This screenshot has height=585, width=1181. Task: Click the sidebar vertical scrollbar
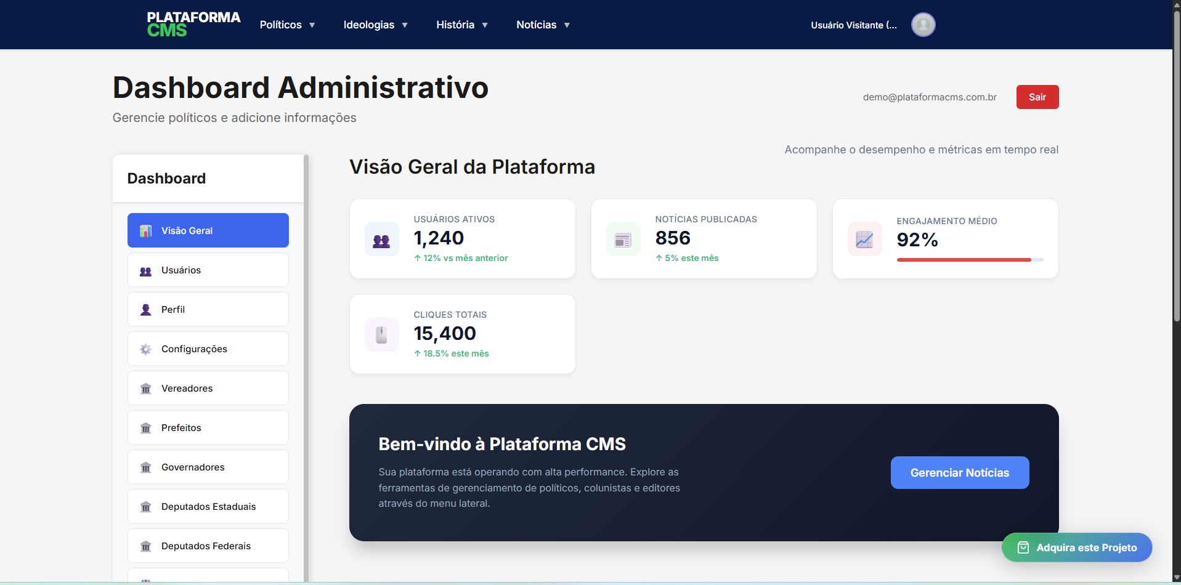pos(306,368)
